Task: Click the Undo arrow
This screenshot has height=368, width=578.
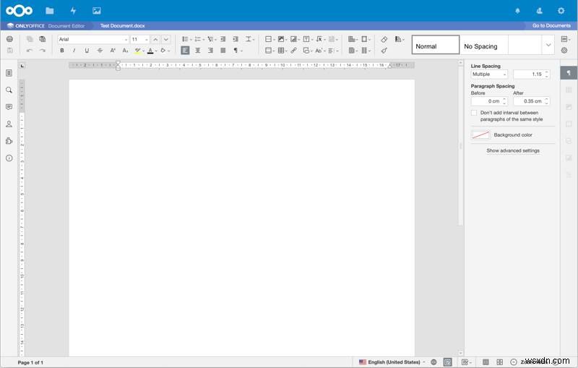Action: click(30, 51)
